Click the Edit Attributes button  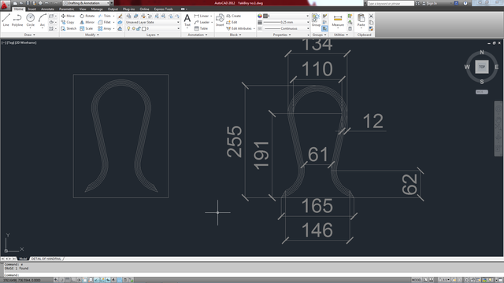(x=240, y=28)
